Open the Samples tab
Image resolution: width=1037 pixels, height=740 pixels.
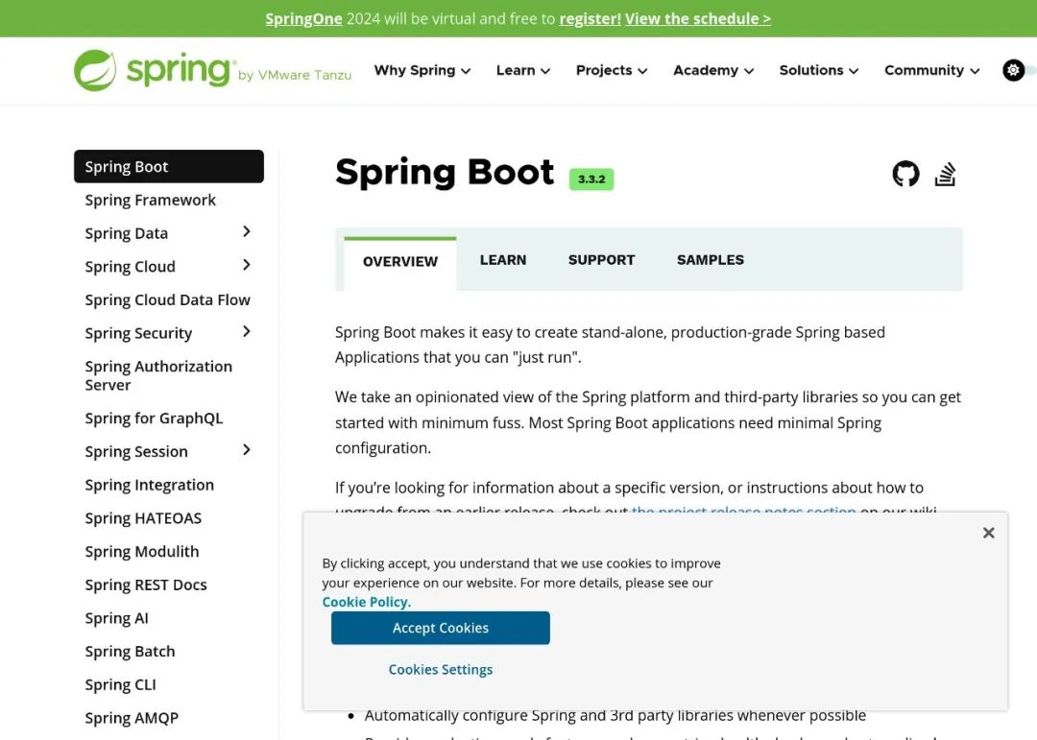[711, 260]
